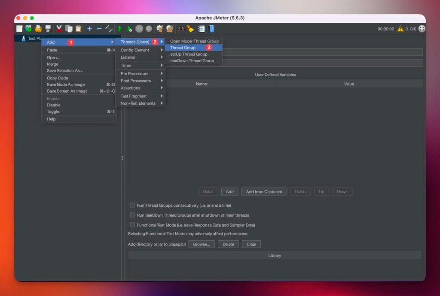Click the Save floppy disk icon
Viewport: 440px width, 296px height.
coord(48,29)
